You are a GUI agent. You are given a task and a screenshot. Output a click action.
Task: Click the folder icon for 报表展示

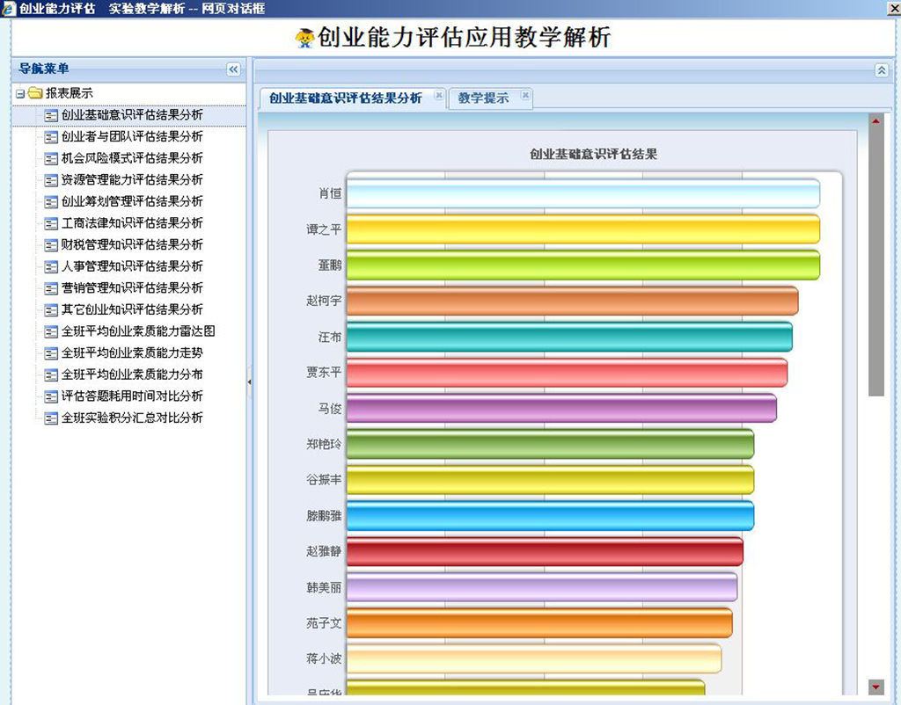(x=35, y=93)
